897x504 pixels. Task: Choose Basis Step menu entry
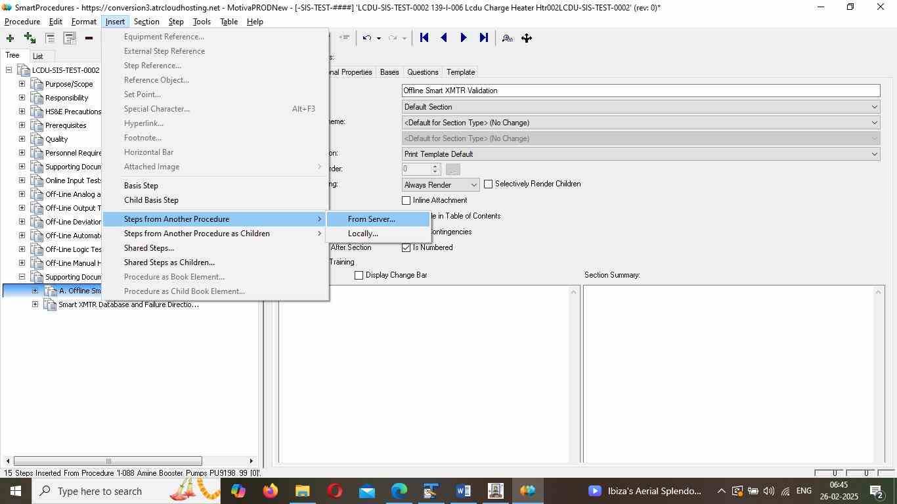point(215,186)
